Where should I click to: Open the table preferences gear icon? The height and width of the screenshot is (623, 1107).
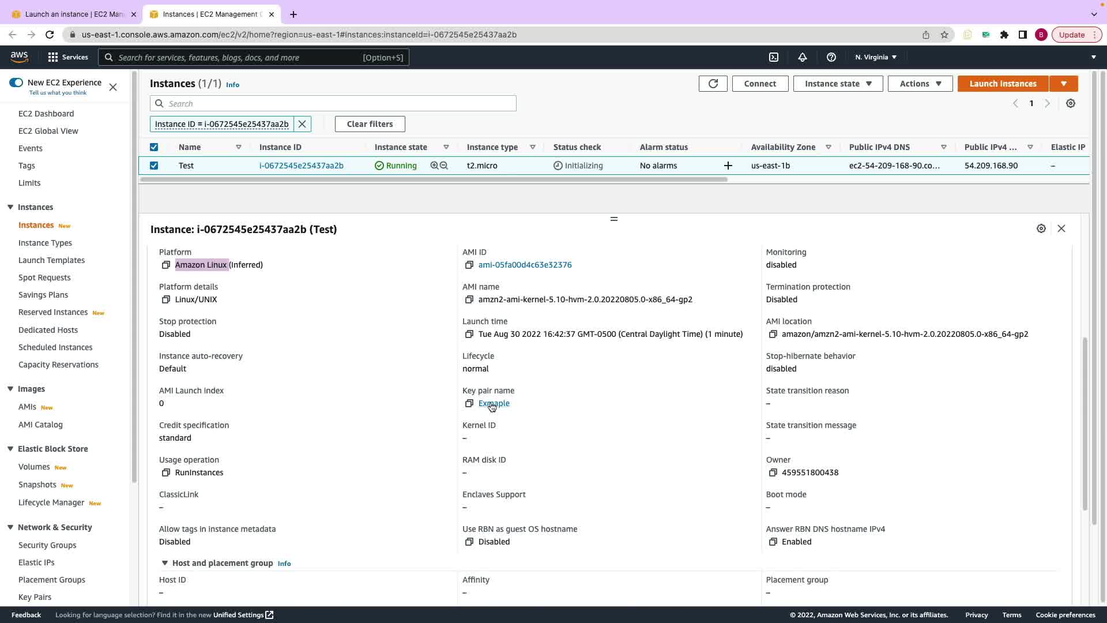(x=1070, y=104)
